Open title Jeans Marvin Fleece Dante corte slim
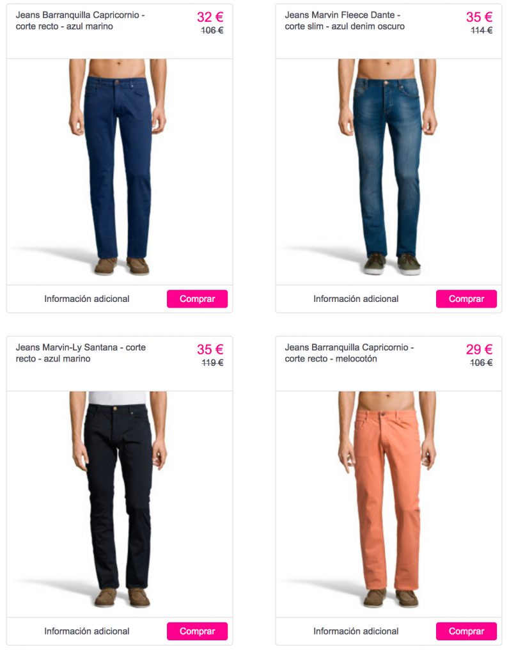Screen dimensions: 509x655 (345, 20)
